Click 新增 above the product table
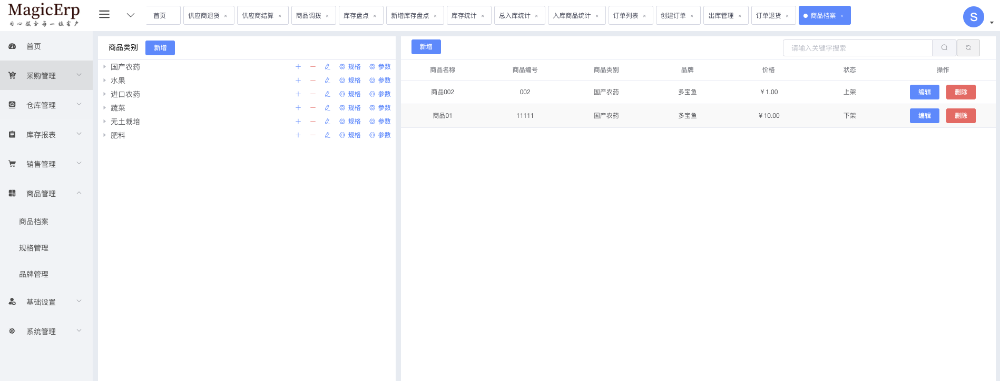Screen dimensions: 1000x381 tap(426, 47)
